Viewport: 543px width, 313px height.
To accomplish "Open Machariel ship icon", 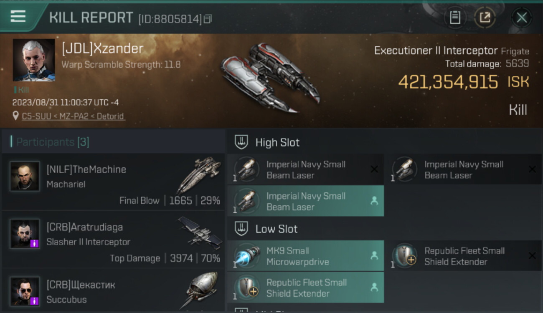I will [x=199, y=174].
